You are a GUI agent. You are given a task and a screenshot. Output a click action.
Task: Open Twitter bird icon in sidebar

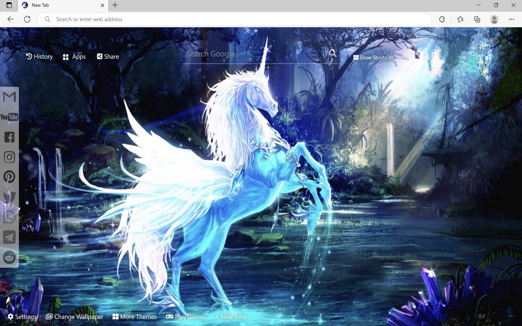(9, 197)
